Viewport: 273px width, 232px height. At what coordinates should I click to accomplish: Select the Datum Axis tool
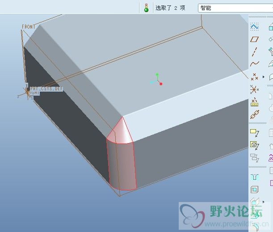pos(255,51)
